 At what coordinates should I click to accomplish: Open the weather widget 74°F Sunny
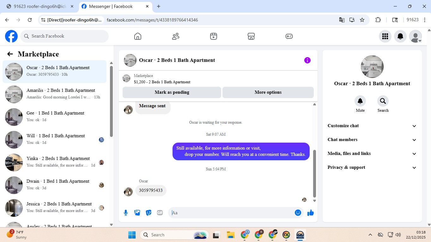pyautogui.click(x=18, y=235)
